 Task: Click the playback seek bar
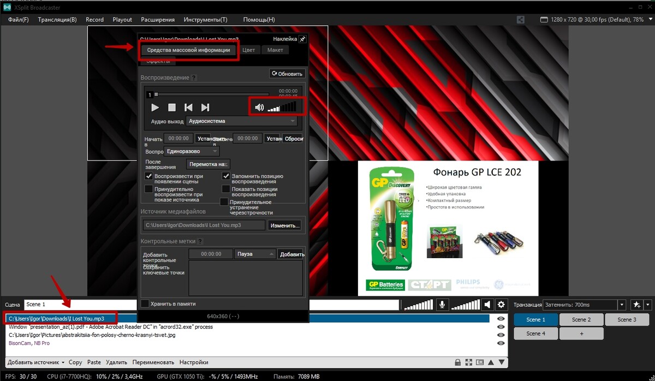tap(211, 94)
